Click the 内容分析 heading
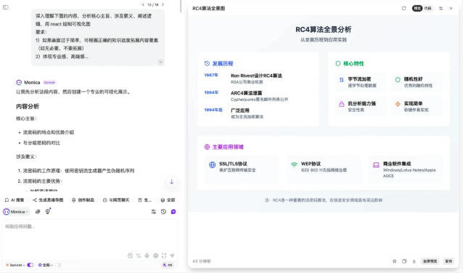Screen dimensions: 465x275 [x=28, y=107]
